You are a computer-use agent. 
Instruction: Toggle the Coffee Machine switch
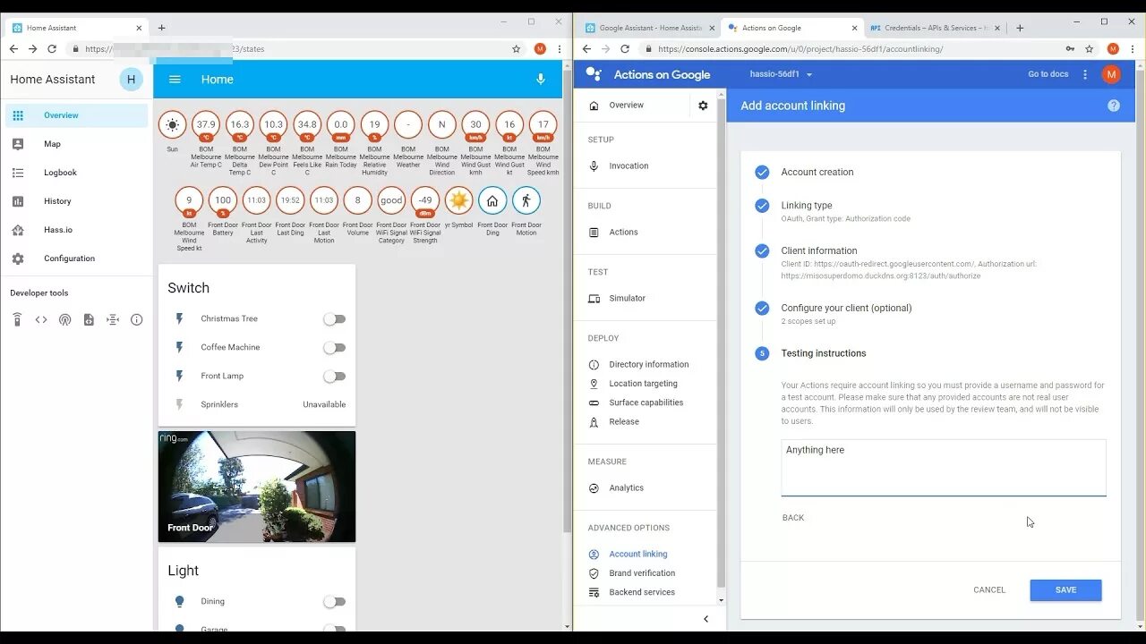pos(334,348)
